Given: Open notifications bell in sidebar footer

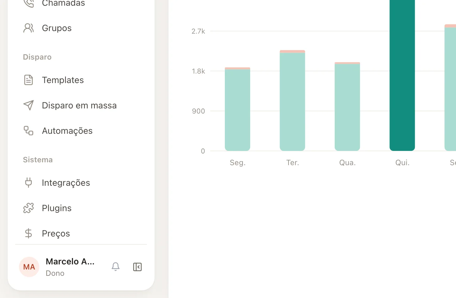Looking at the screenshot, I should (x=116, y=267).
